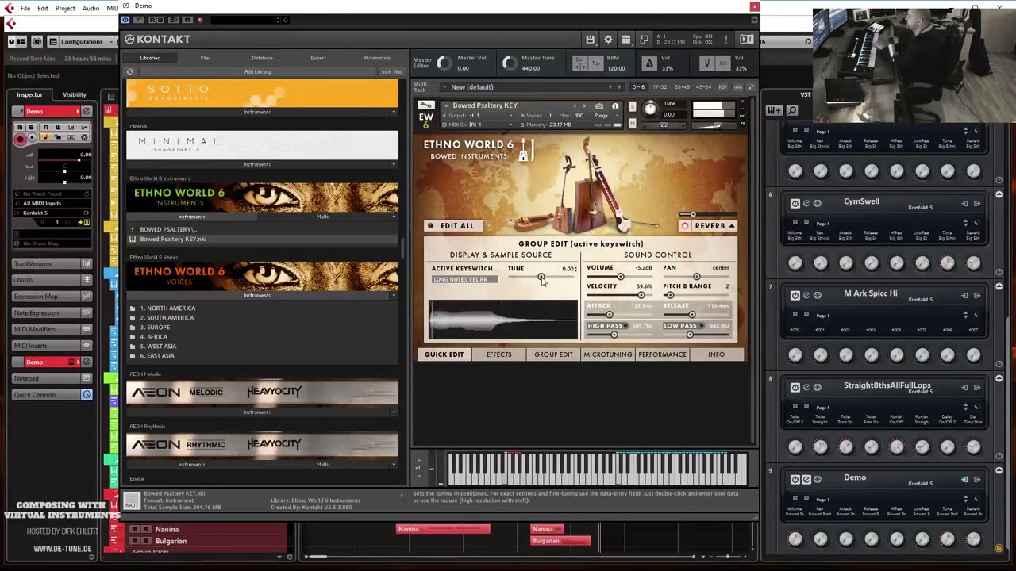Select Bowed Psaltery KEY.nki in the library list
Viewport: 1016px width, 571px height.
coord(173,239)
